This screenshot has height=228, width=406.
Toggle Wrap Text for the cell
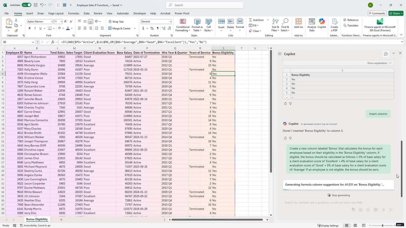[x=116, y=22]
